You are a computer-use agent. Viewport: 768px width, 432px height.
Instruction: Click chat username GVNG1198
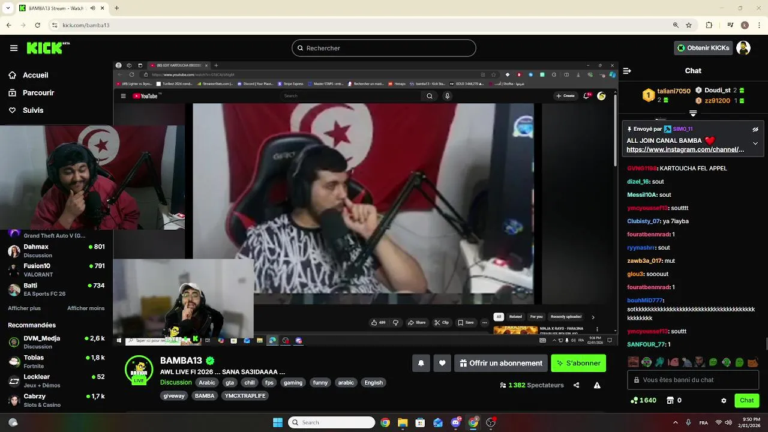[x=642, y=168]
